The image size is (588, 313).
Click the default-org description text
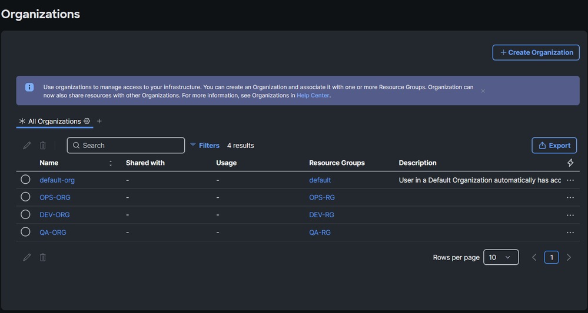point(480,180)
